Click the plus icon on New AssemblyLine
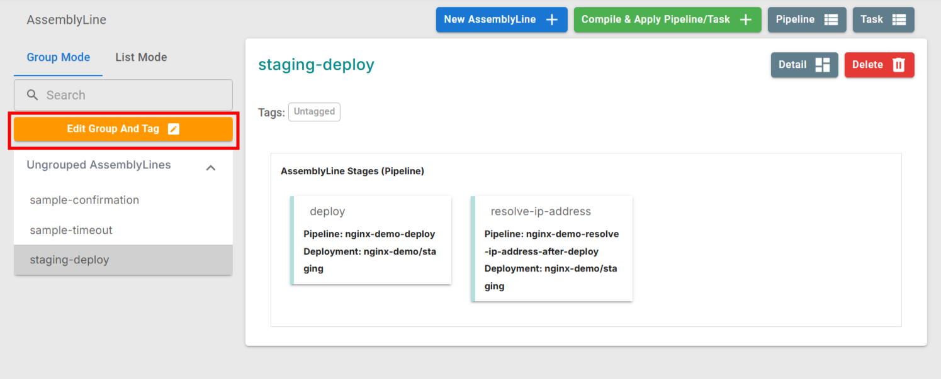 point(553,19)
